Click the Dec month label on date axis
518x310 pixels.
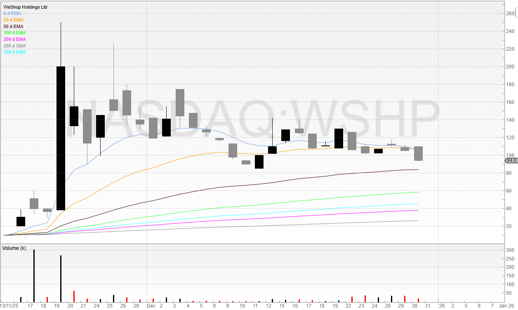(151, 306)
